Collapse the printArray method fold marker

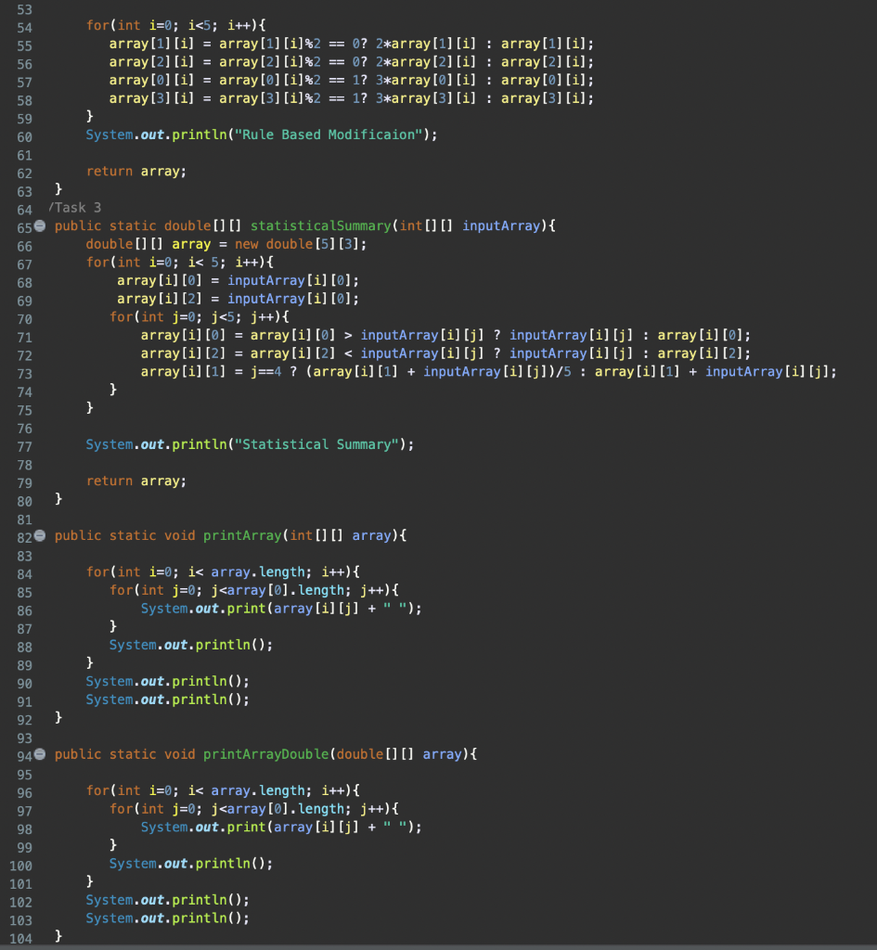38,534
